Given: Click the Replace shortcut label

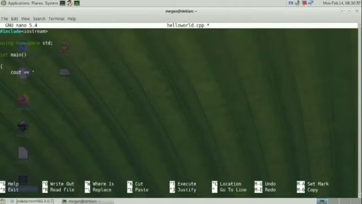Looking at the screenshot, I should tap(102, 190).
